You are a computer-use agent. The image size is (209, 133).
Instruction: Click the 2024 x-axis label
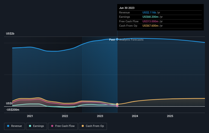pos(135,116)
